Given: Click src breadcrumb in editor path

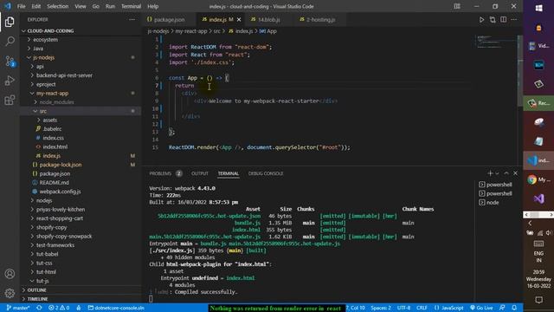Looking at the screenshot, I should coord(216,31).
